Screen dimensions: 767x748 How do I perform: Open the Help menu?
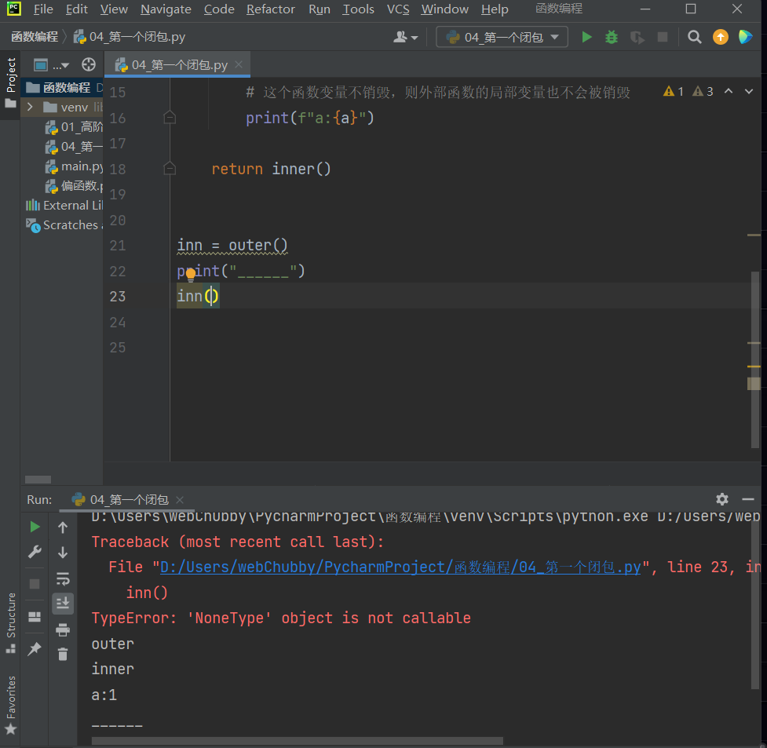(x=495, y=9)
